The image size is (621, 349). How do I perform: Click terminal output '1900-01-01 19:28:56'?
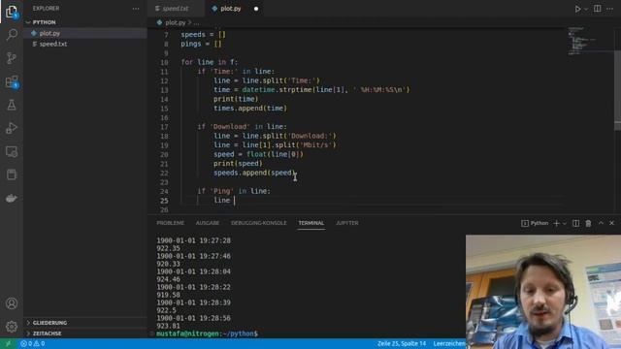(194, 318)
